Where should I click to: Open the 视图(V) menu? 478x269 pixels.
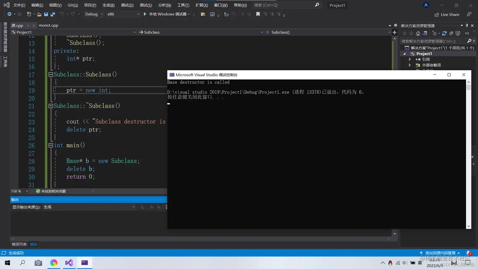coord(55,5)
